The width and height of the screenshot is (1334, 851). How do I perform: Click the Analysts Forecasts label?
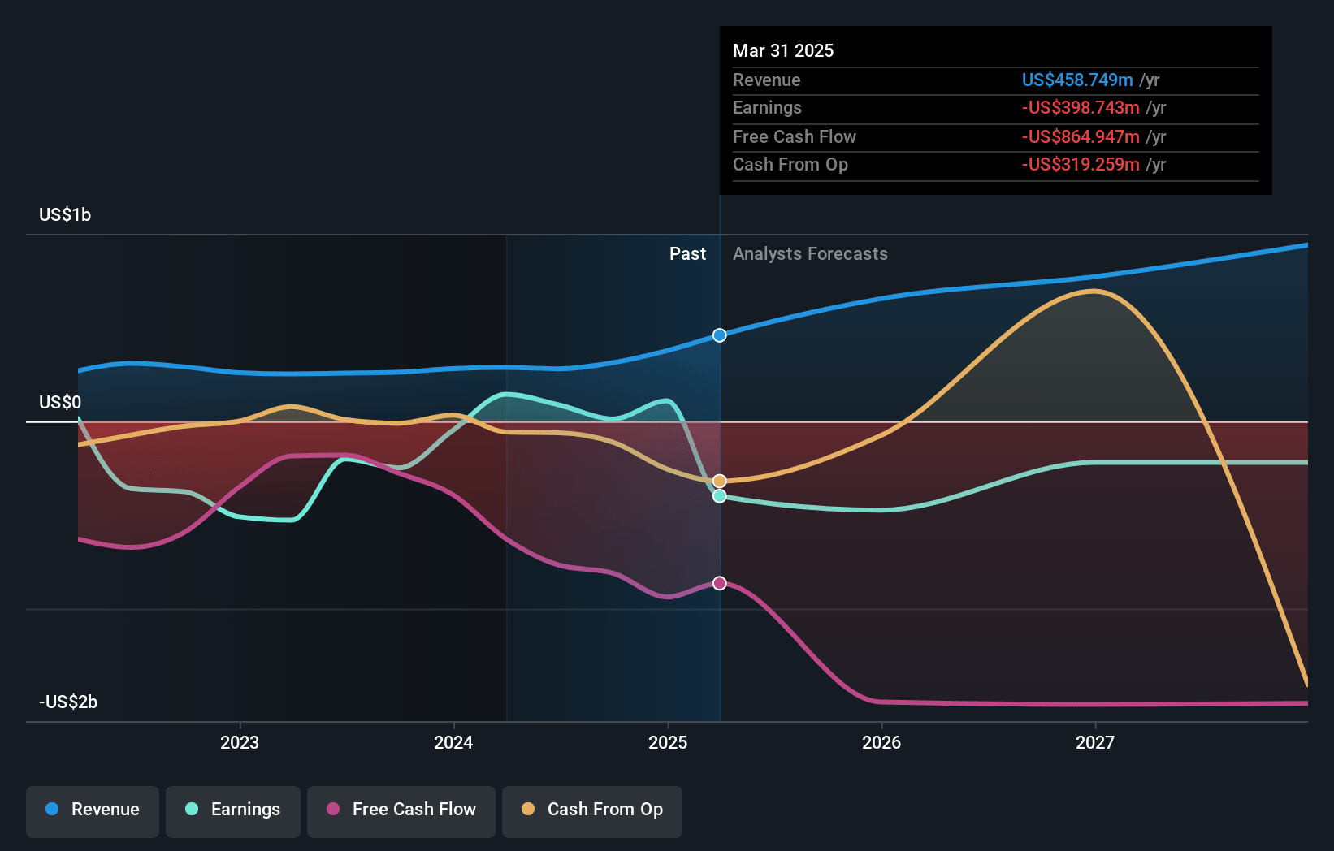tap(810, 254)
